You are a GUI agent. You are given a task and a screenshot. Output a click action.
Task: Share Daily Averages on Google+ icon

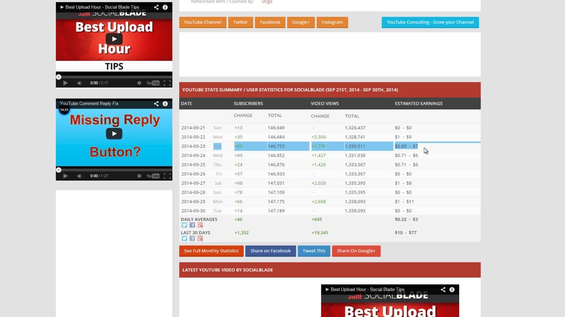coord(200,225)
